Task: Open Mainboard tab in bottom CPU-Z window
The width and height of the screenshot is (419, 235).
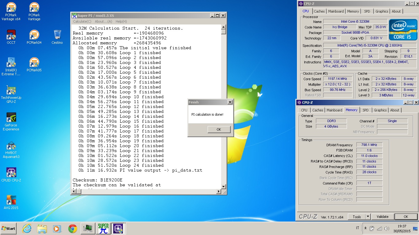Action: pyautogui.click(x=334, y=110)
